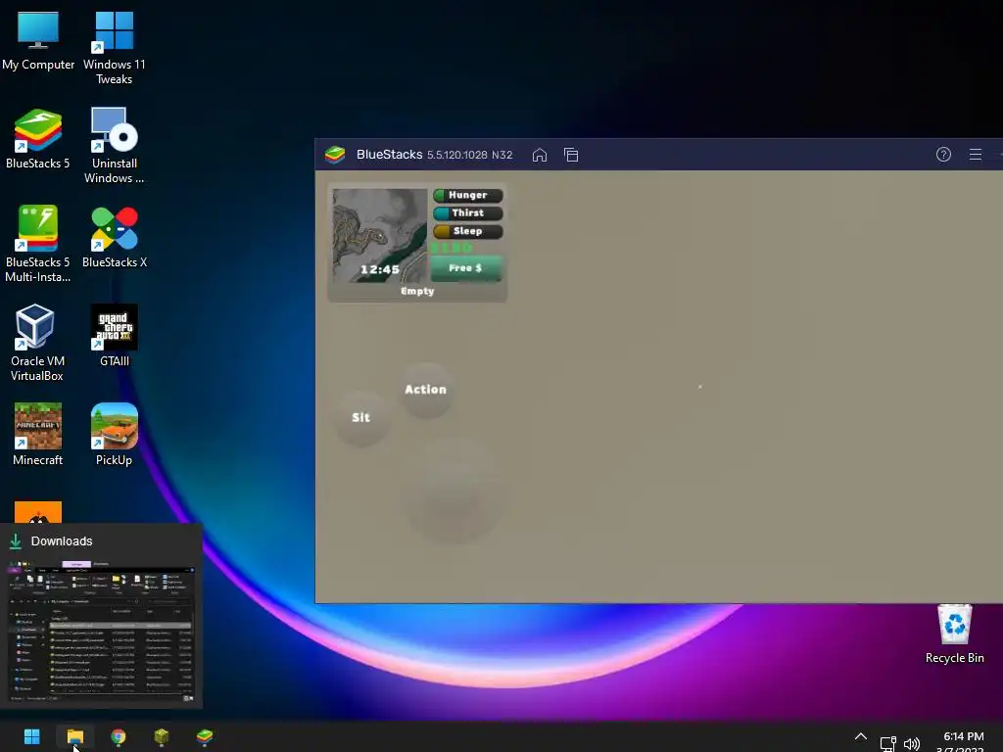The height and width of the screenshot is (752, 1003).
Task: Open the Minecraft block taskbar icon
Action: tap(162, 736)
